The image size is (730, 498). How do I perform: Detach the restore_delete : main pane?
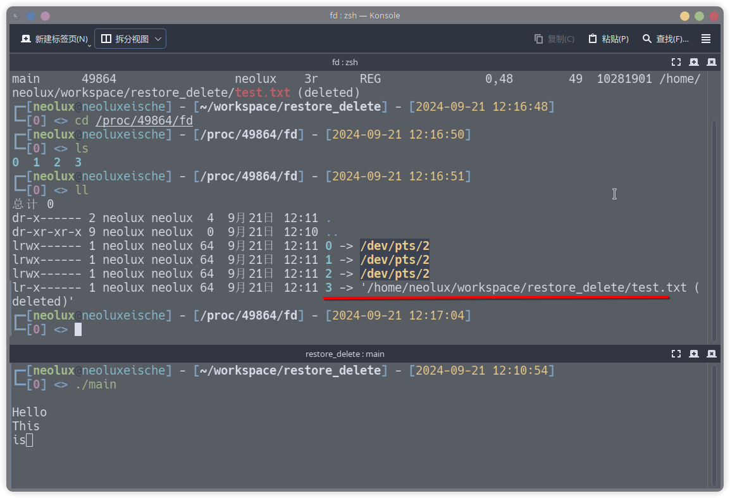[x=694, y=354]
